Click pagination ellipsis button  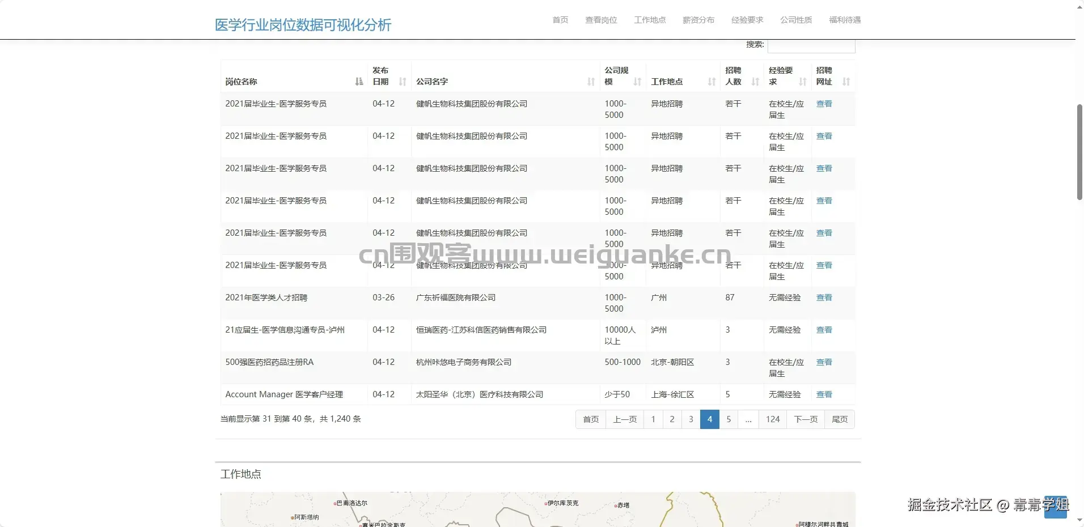pyautogui.click(x=748, y=419)
